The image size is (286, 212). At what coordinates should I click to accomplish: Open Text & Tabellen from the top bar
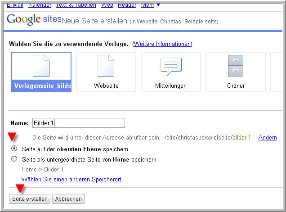[76, 5]
